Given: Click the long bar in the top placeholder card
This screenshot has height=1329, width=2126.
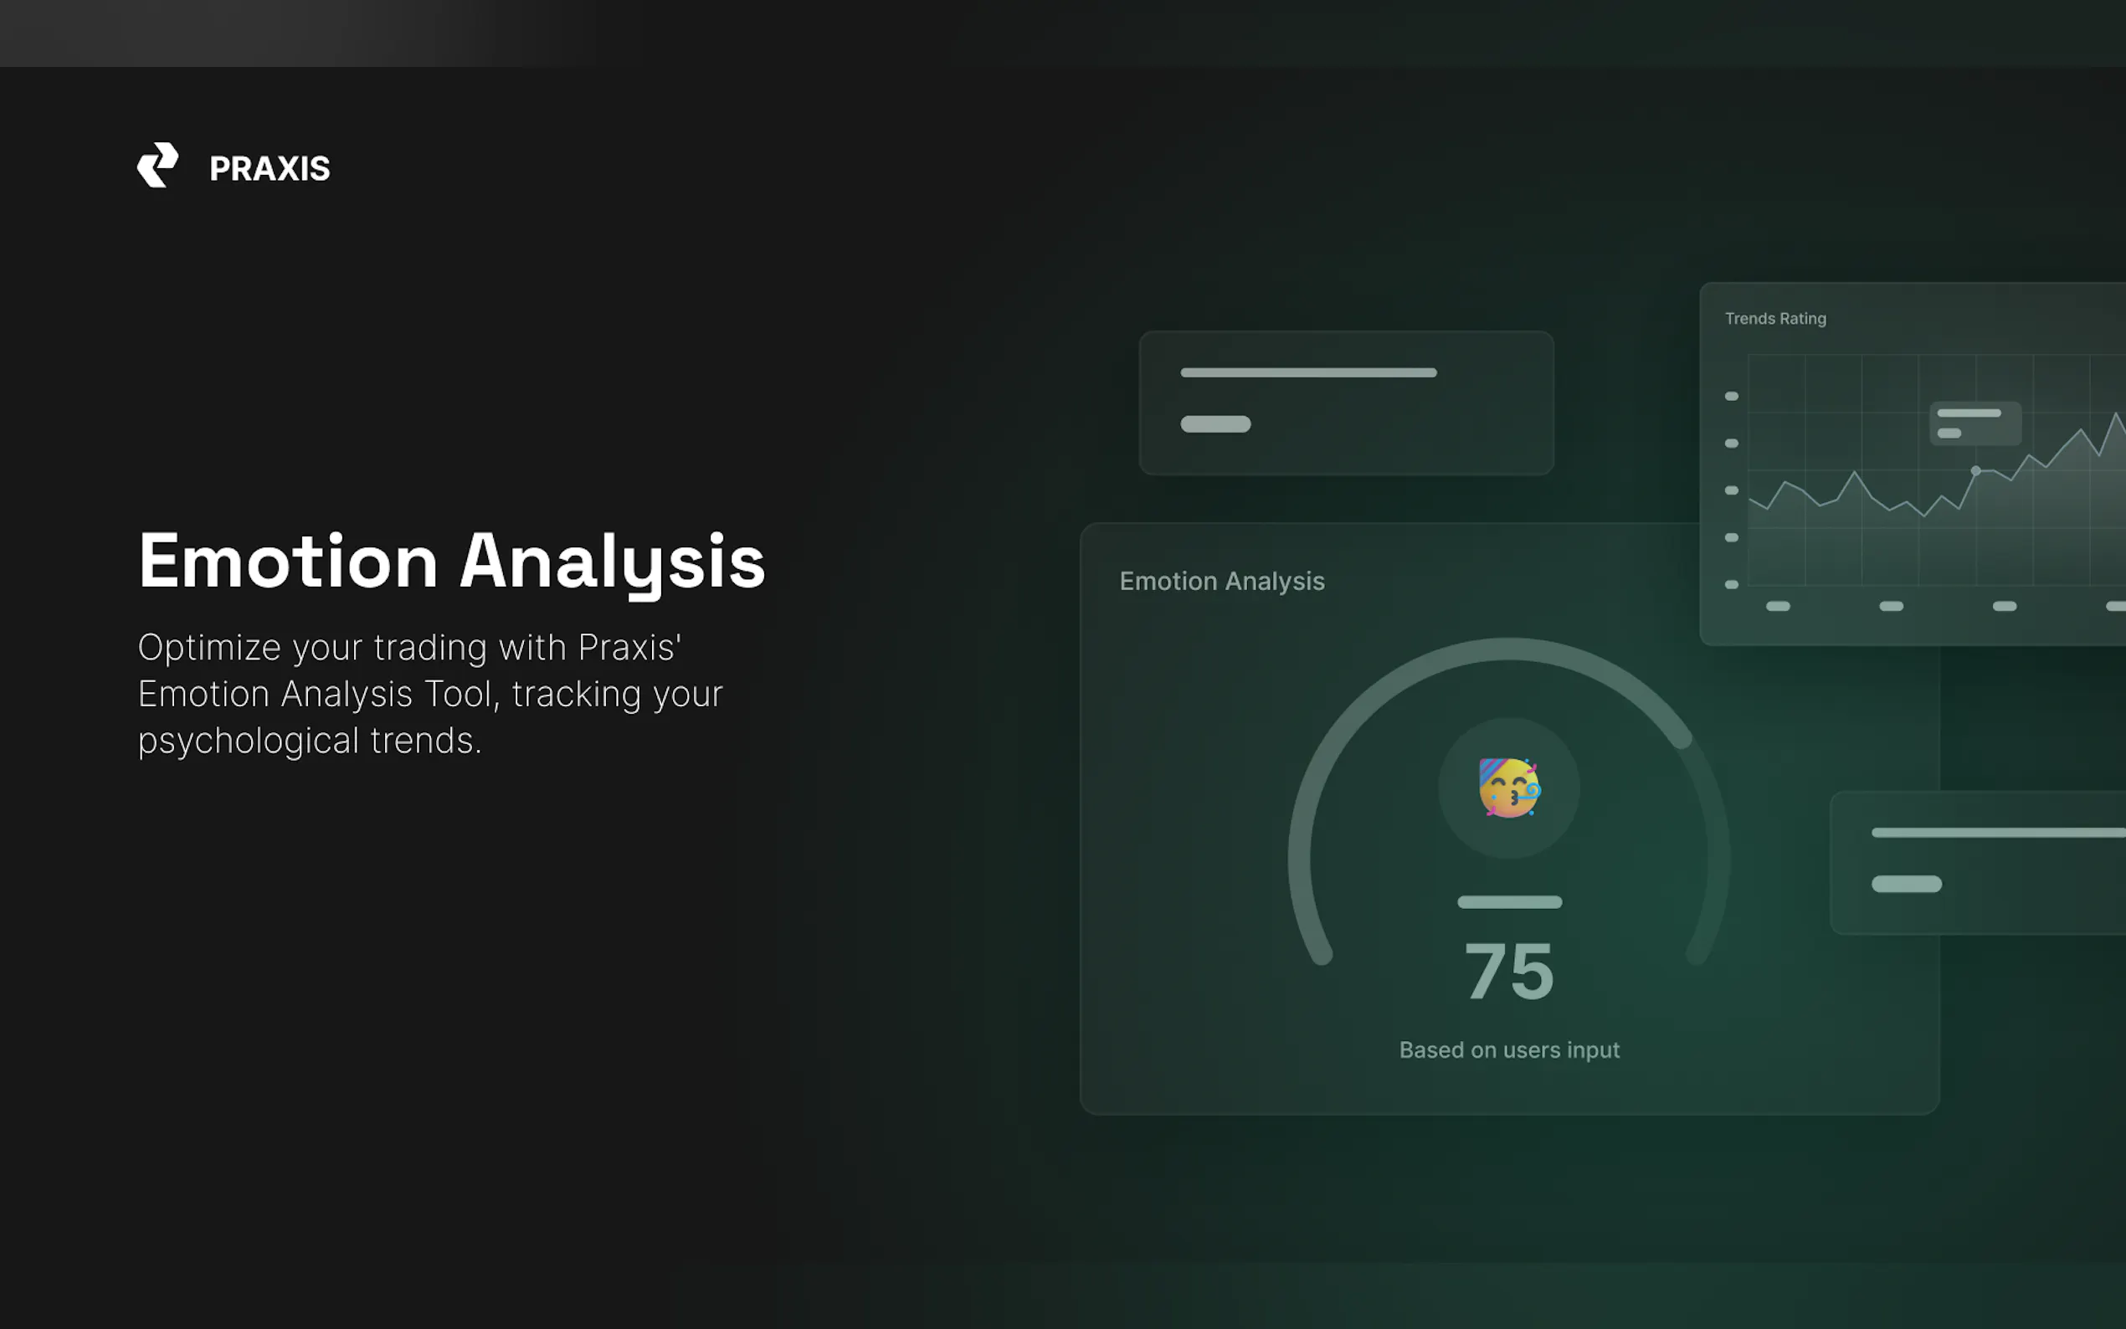Looking at the screenshot, I should (1308, 372).
